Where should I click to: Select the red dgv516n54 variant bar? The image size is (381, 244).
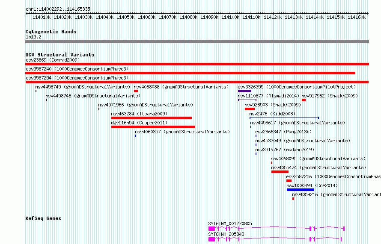[x=153, y=127]
